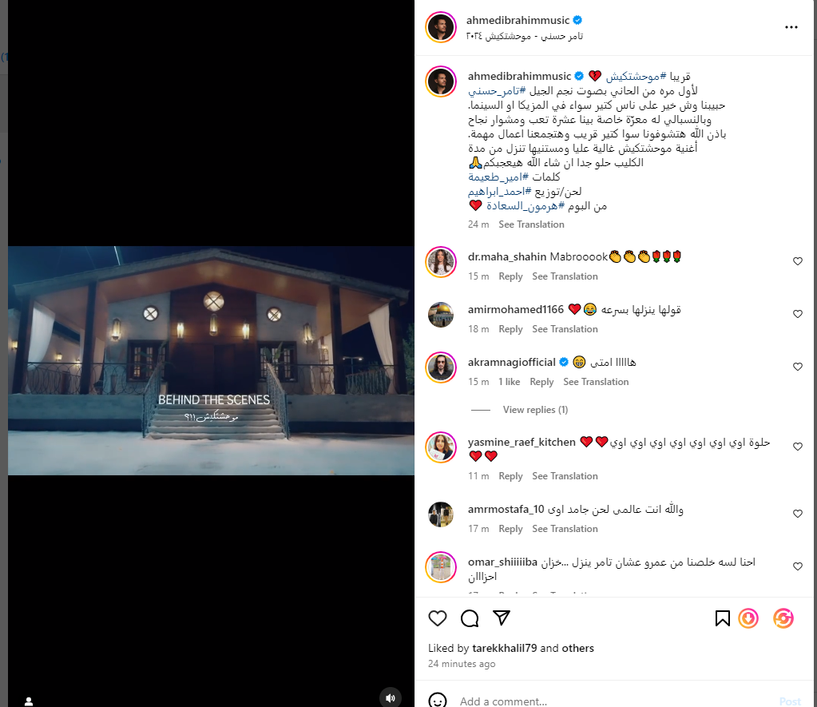The width and height of the screenshot is (817, 707).
Task: Show tagged people icon on video
Action: (29, 701)
